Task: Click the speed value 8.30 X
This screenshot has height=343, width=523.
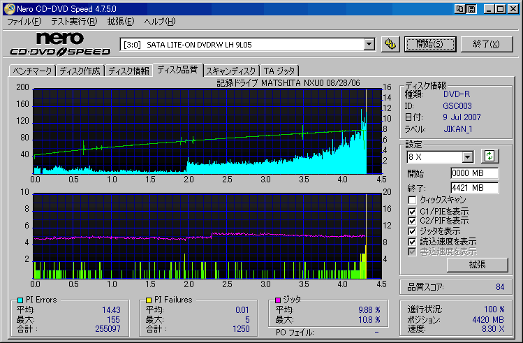Action: (x=493, y=329)
